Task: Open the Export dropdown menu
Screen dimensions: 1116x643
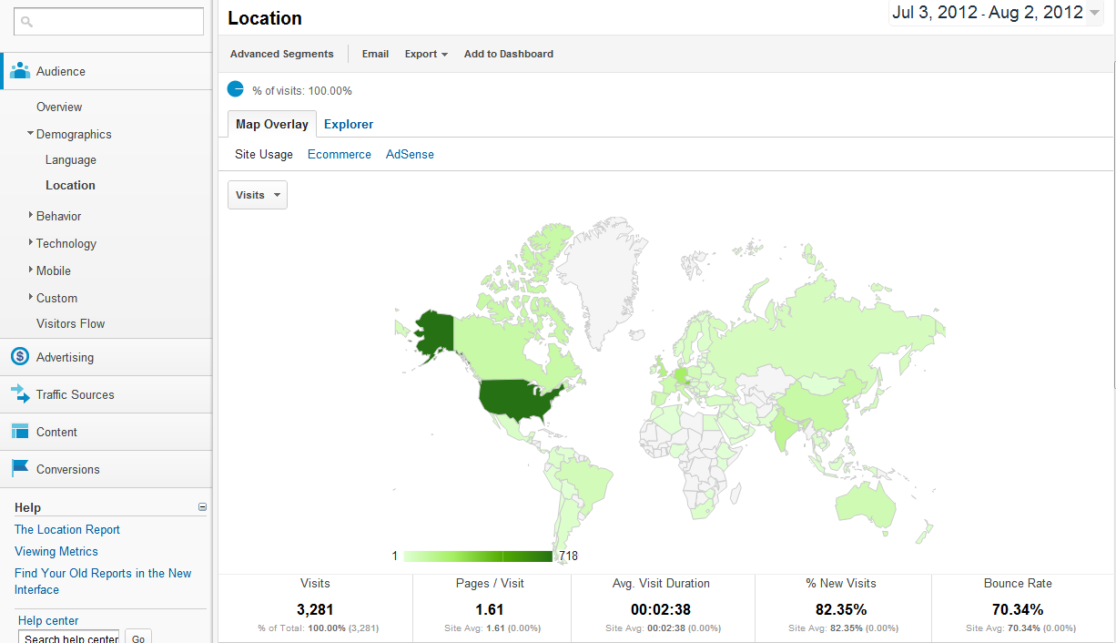Action: [x=426, y=54]
